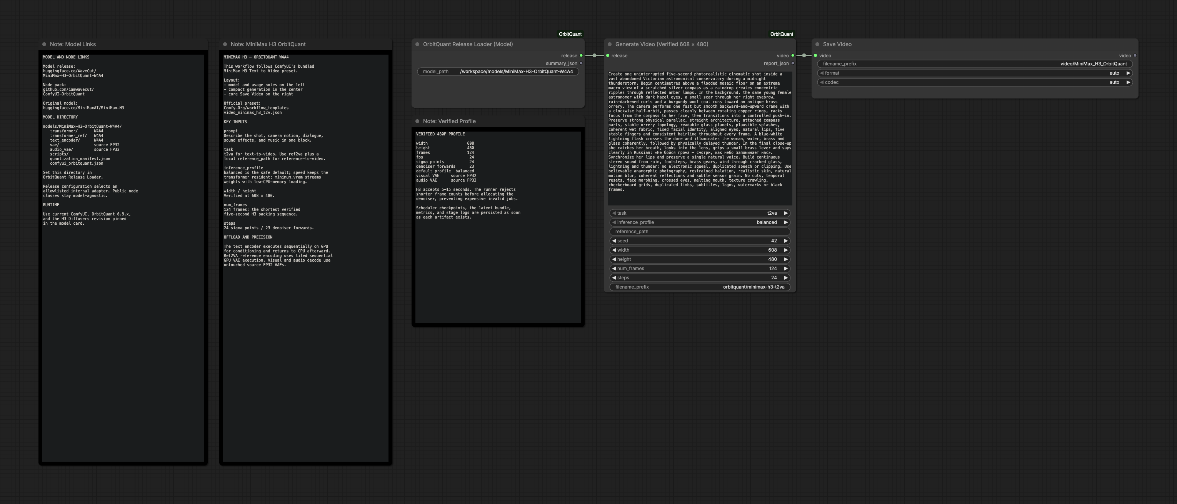Image resolution: width=1177 pixels, height=504 pixels.
Task: Select the Note: Model Links node title
Action: [x=73, y=44]
